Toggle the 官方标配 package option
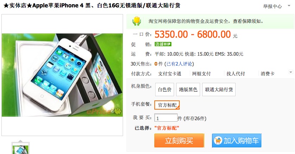This screenshot has width=295, height=154. click(x=167, y=105)
